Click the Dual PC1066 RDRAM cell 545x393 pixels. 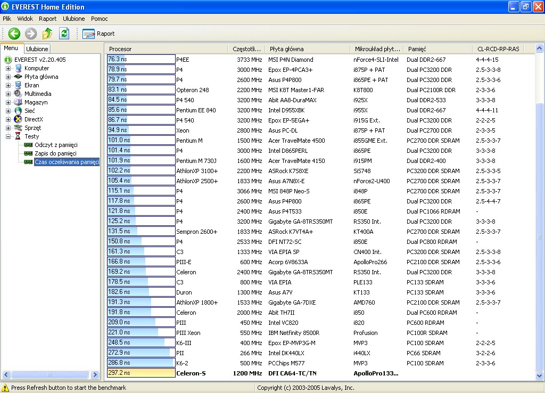(x=433, y=211)
